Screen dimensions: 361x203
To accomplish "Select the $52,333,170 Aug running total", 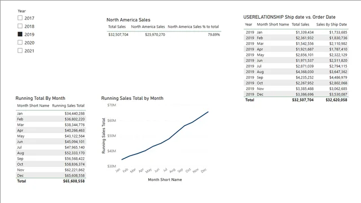I will pos(74,153).
